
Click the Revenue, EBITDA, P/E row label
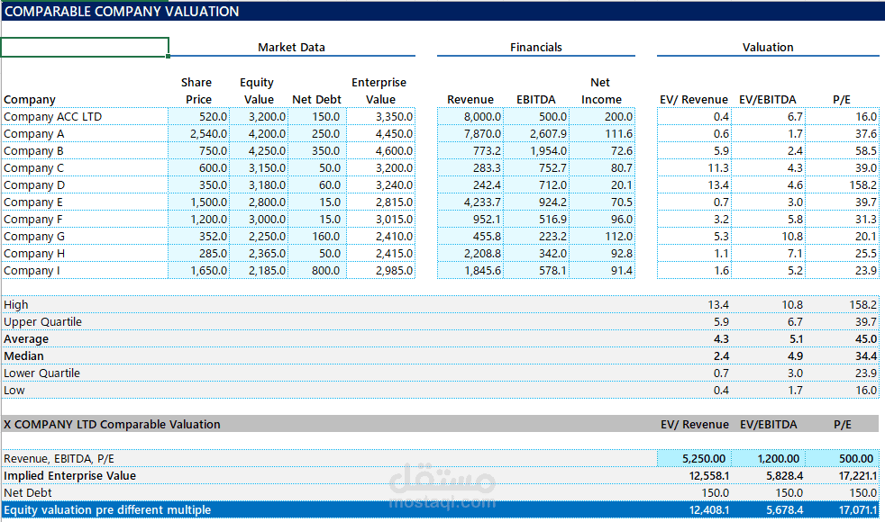pyautogui.click(x=59, y=459)
